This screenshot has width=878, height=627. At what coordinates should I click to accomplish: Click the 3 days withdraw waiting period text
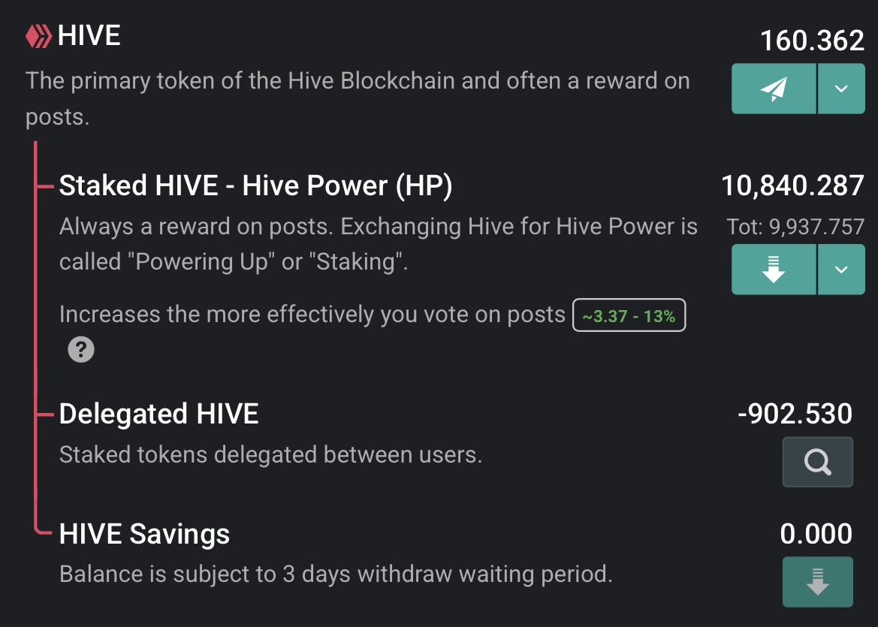[x=336, y=574]
